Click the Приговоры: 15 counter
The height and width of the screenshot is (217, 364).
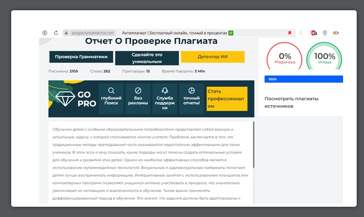pyautogui.click(x=136, y=71)
